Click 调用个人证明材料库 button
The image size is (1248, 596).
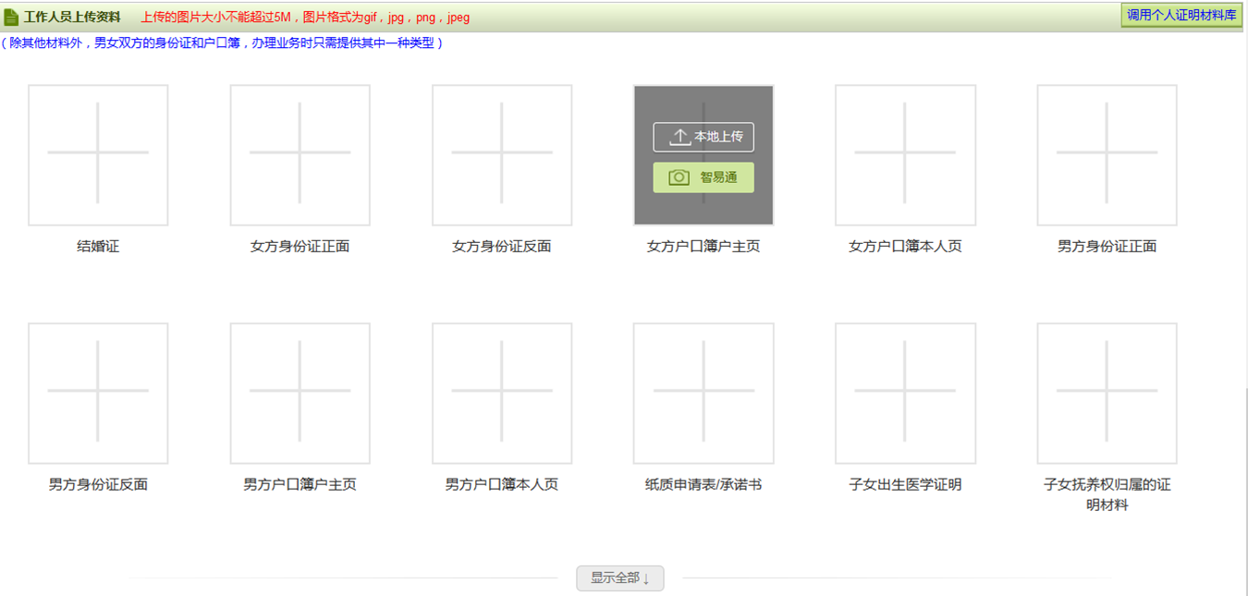(1181, 15)
